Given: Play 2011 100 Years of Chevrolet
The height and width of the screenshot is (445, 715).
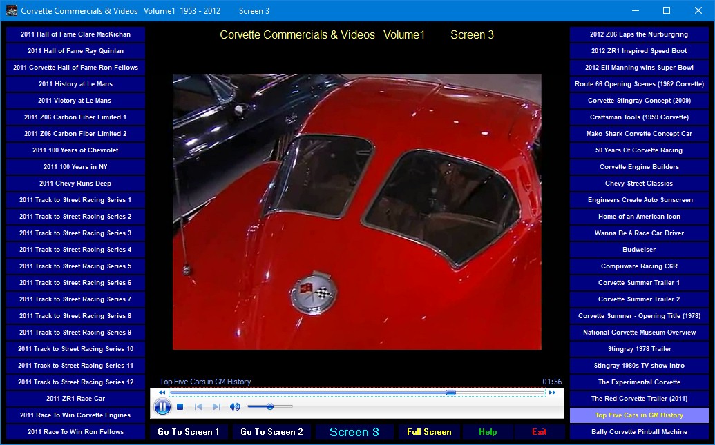Looking at the screenshot, I should (x=76, y=150).
